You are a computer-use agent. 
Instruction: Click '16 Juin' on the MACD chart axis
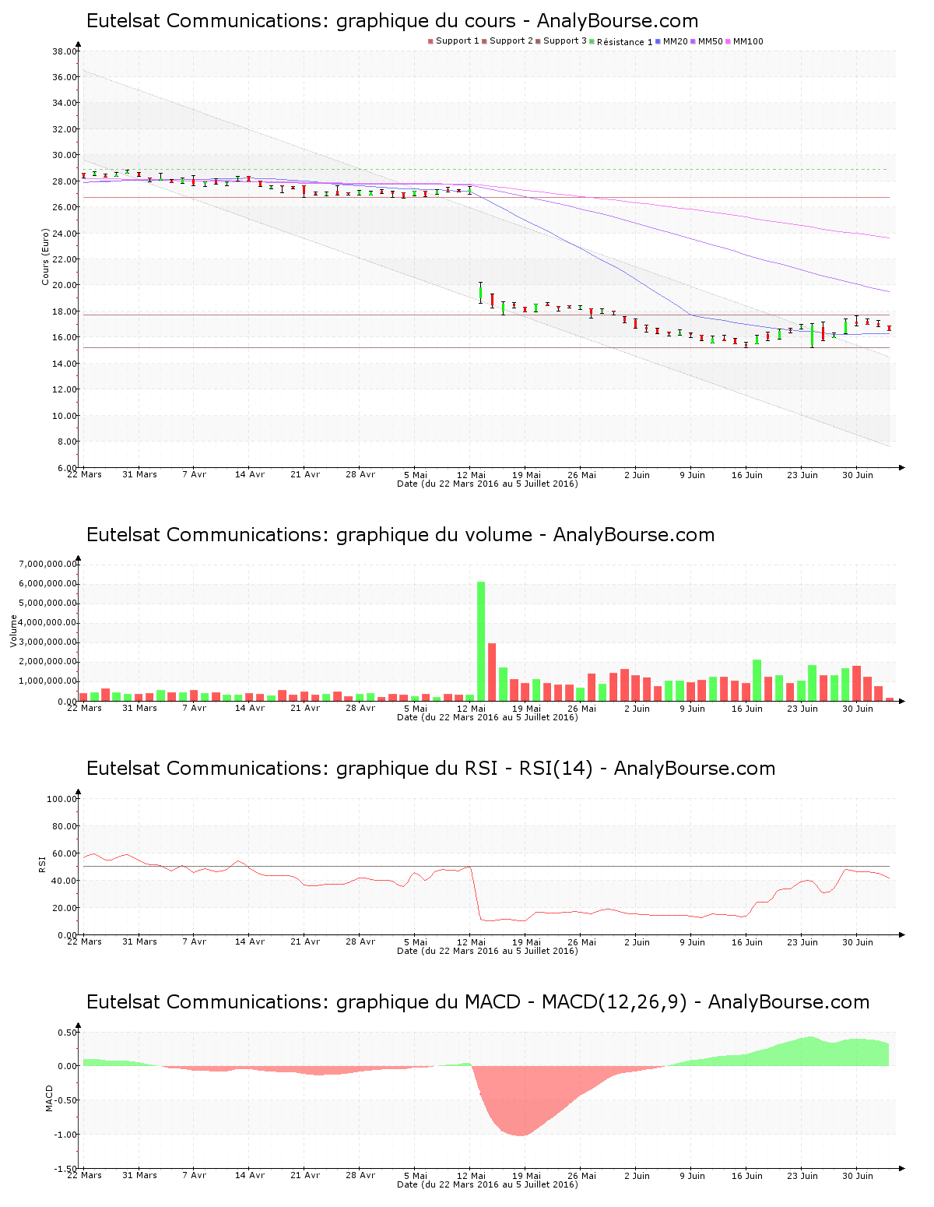click(x=747, y=1176)
